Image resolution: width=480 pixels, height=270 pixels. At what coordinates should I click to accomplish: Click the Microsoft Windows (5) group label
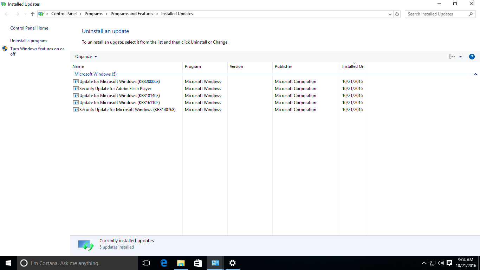point(96,74)
